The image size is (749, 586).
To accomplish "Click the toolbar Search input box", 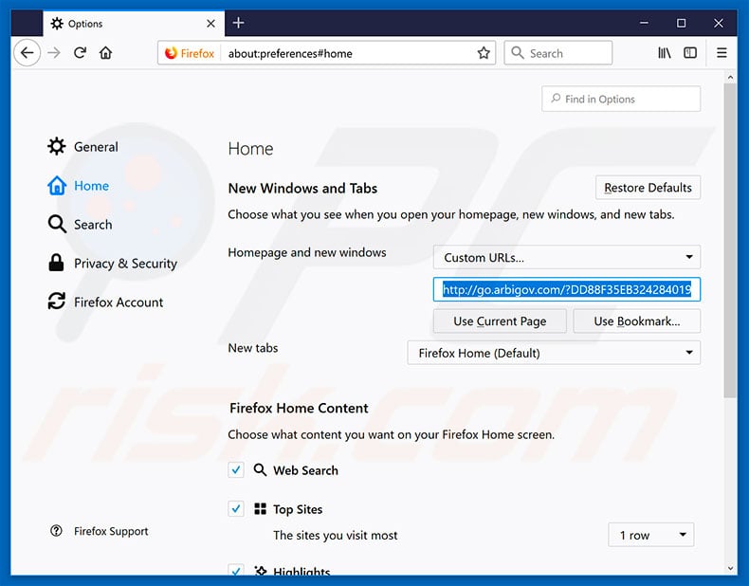I will click(x=557, y=53).
